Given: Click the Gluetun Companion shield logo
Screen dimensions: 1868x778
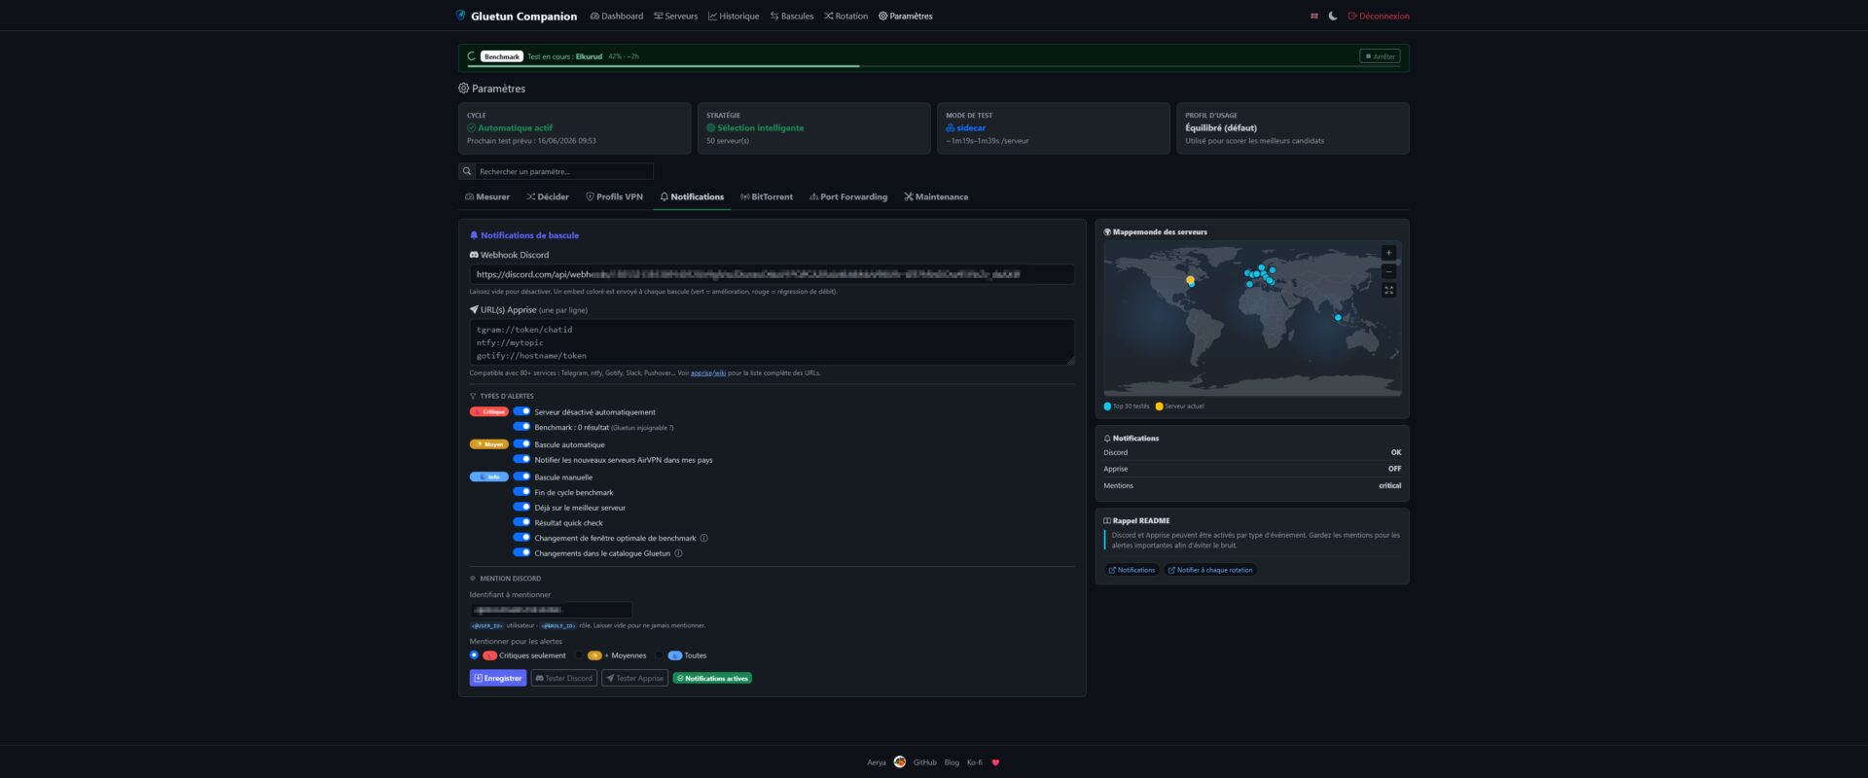Looking at the screenshot, I should 461,16.
